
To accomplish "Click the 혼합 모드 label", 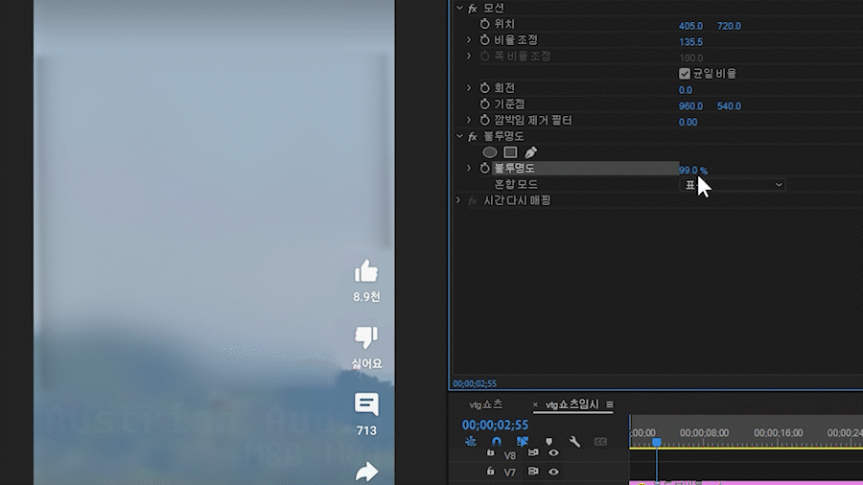I will (x=516, y=184).
